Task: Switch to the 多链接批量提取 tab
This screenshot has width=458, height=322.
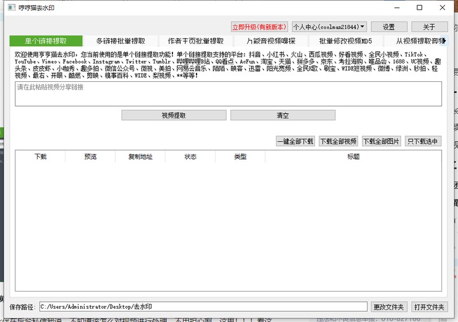Action: point(121,41)
